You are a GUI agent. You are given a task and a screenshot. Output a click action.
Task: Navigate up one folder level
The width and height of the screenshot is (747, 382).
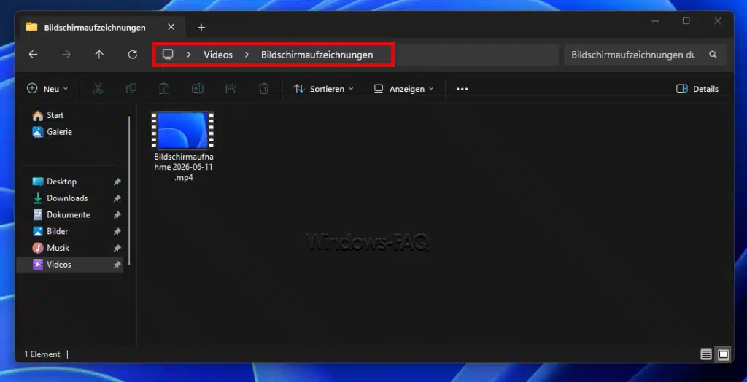(99, 55)
